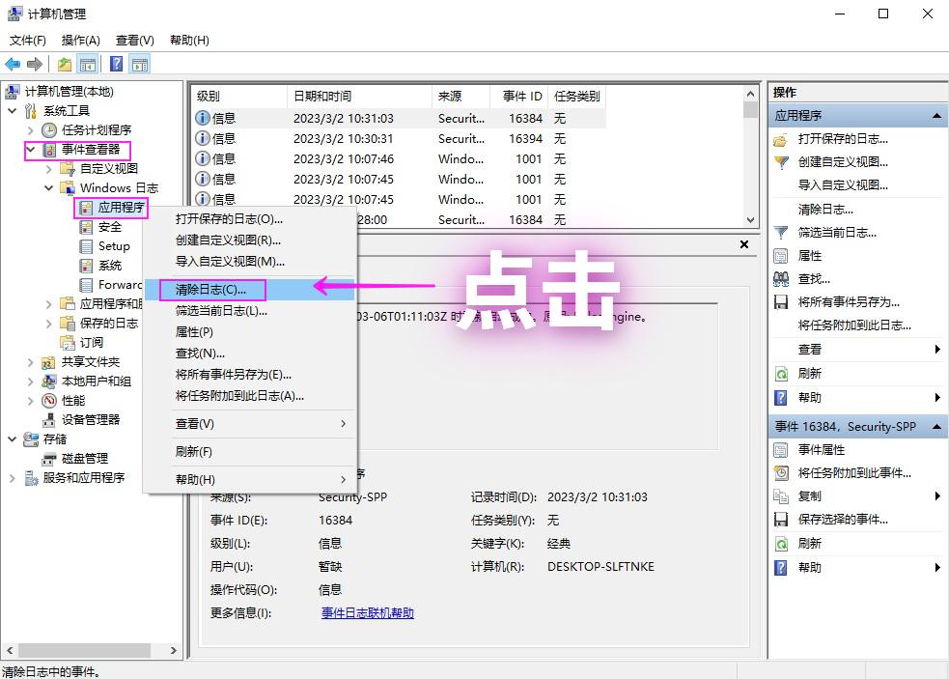Image resolution: width=949 pixels, height=679 pixels.
Task: Expand the 任务计划程序 node
Action: 30,130
